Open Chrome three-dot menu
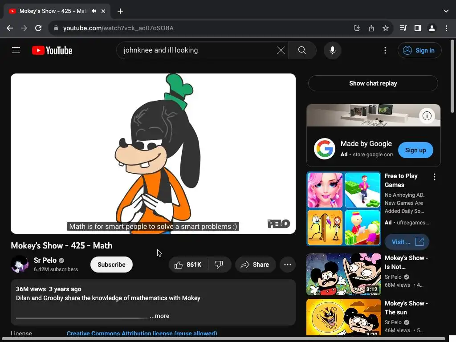 [446, 28]
